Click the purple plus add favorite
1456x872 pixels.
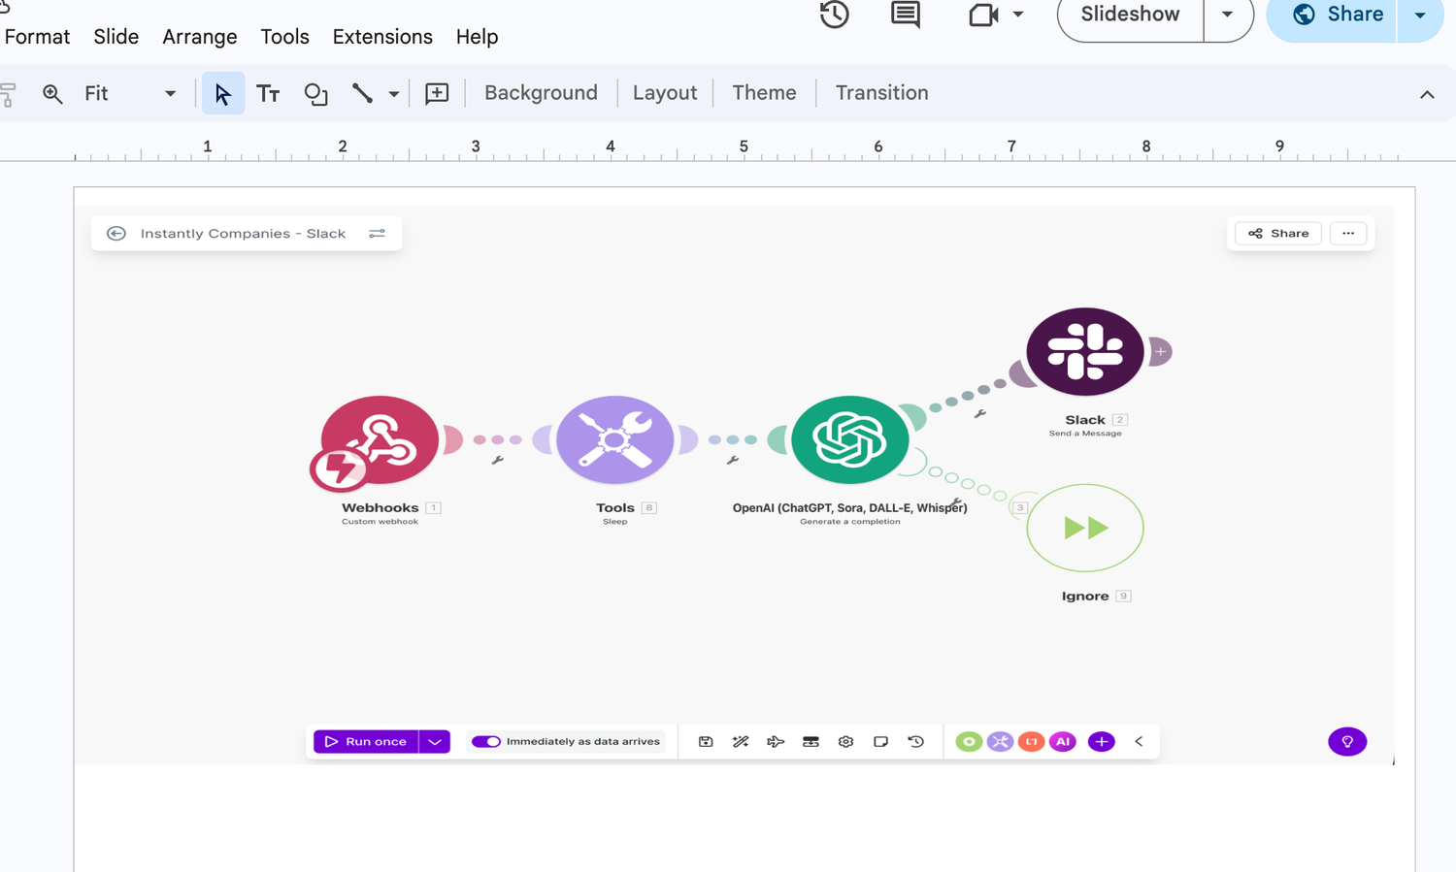(1102, 742)
